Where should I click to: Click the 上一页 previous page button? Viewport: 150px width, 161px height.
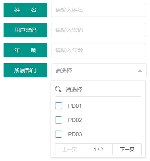[70, 149]
